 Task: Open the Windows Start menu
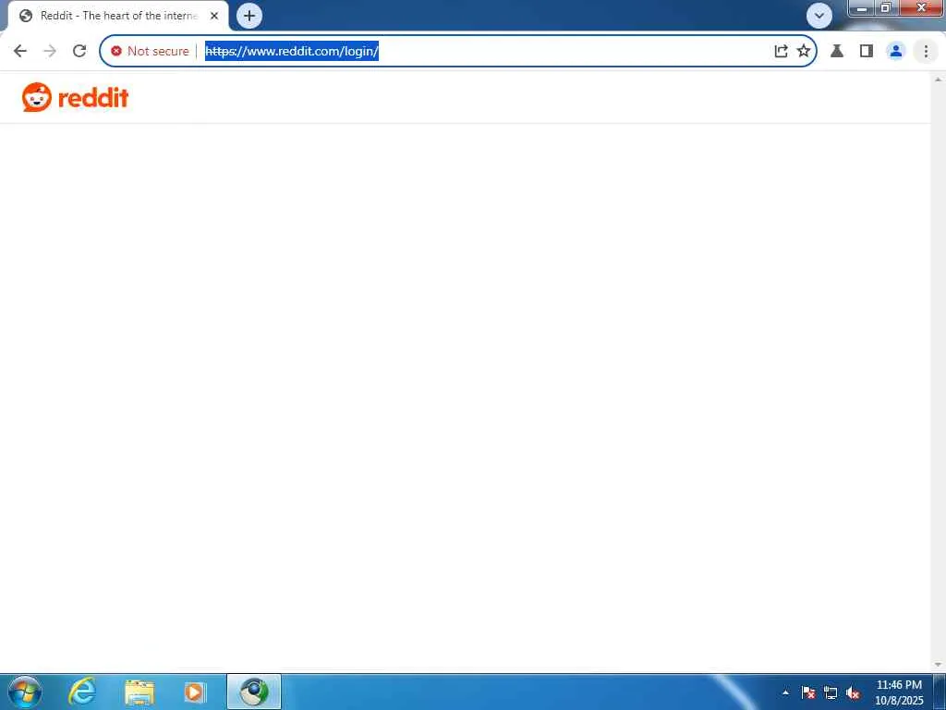[25, 692]
